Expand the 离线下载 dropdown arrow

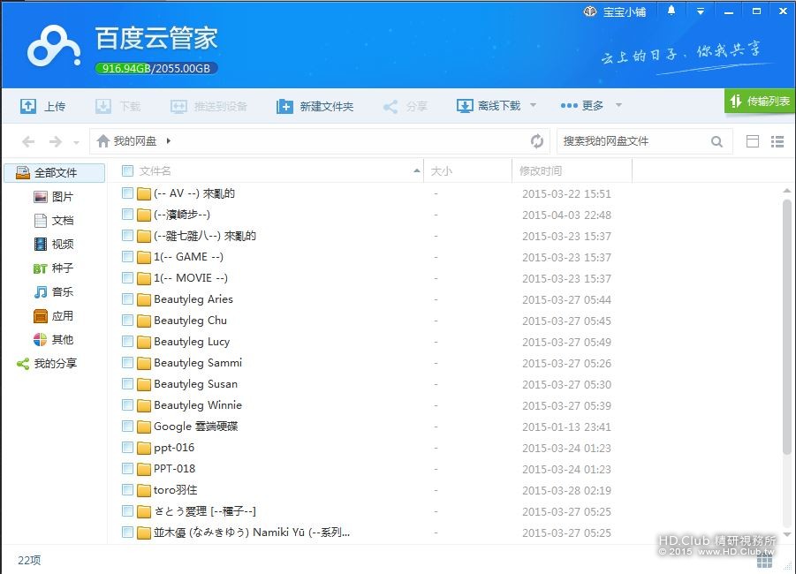pos(533,105)
